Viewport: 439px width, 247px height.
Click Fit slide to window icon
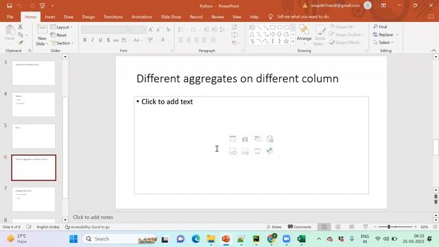tap(435, 227)
